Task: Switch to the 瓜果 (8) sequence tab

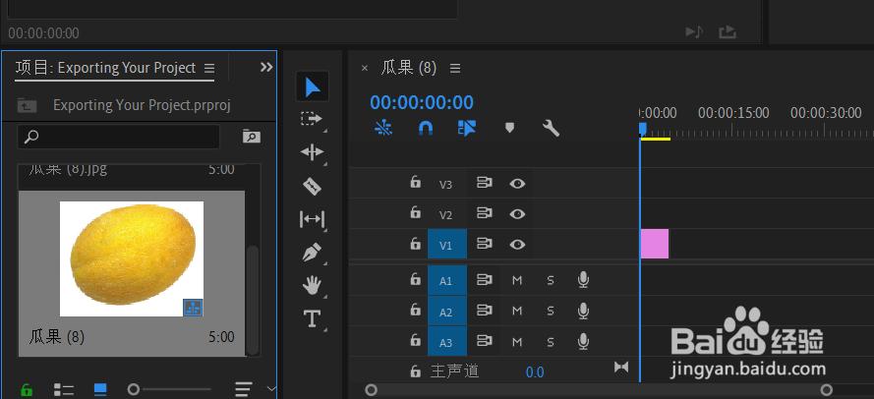Action: pyautogui.click(x=408, y=68)
